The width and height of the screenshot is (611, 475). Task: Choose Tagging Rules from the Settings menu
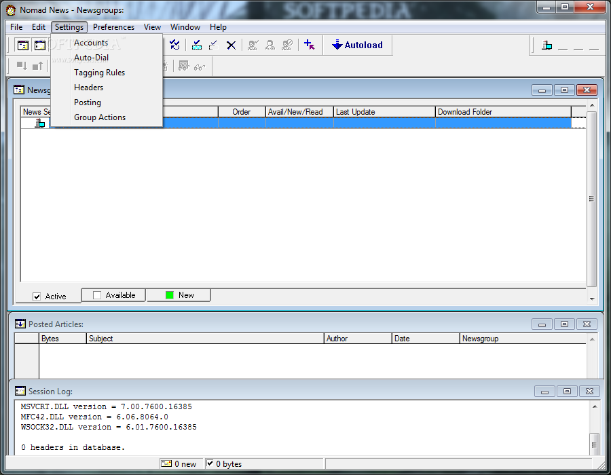[107, 73]
